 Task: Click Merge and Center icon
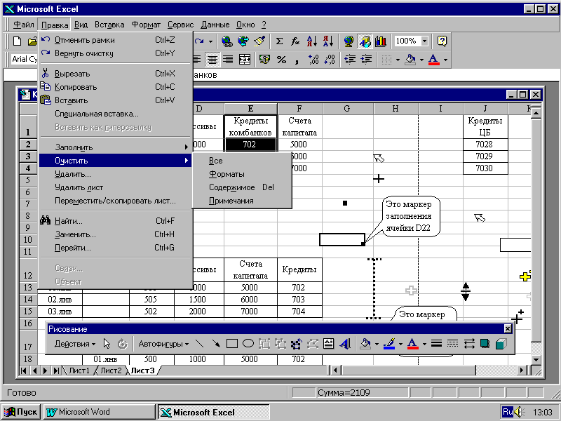click(x=244, y=60)
